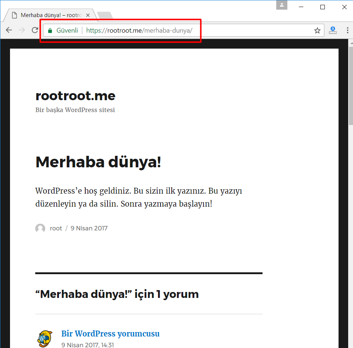
Task: Click the Wapuu avatar of the commenter
Action: click(45, 339)
